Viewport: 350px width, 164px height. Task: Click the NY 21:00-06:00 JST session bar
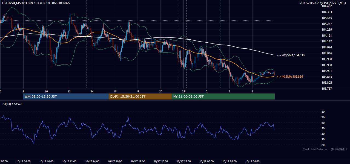tap(223, 96)
